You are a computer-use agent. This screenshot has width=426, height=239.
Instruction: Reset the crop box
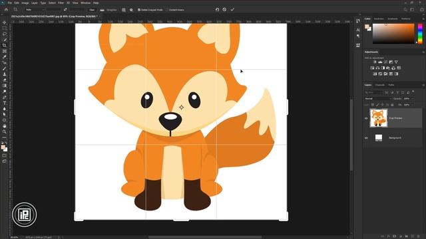coord(217,9)
